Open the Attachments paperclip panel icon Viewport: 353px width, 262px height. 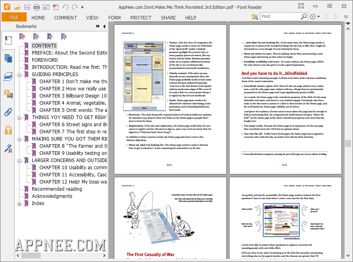[8, 112]
